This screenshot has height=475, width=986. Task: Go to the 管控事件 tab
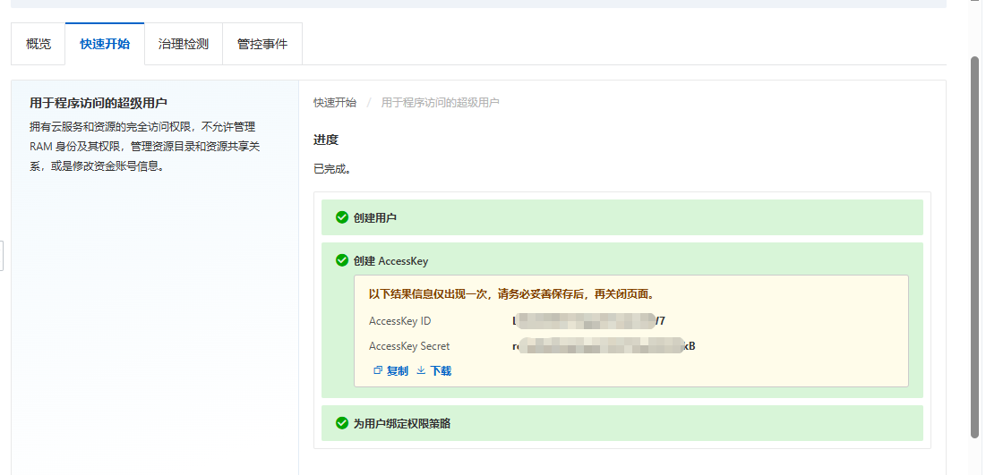pos(262,44)
